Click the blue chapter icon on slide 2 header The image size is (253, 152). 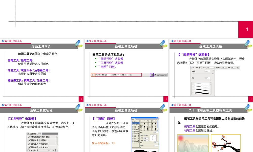coord(3,41)
